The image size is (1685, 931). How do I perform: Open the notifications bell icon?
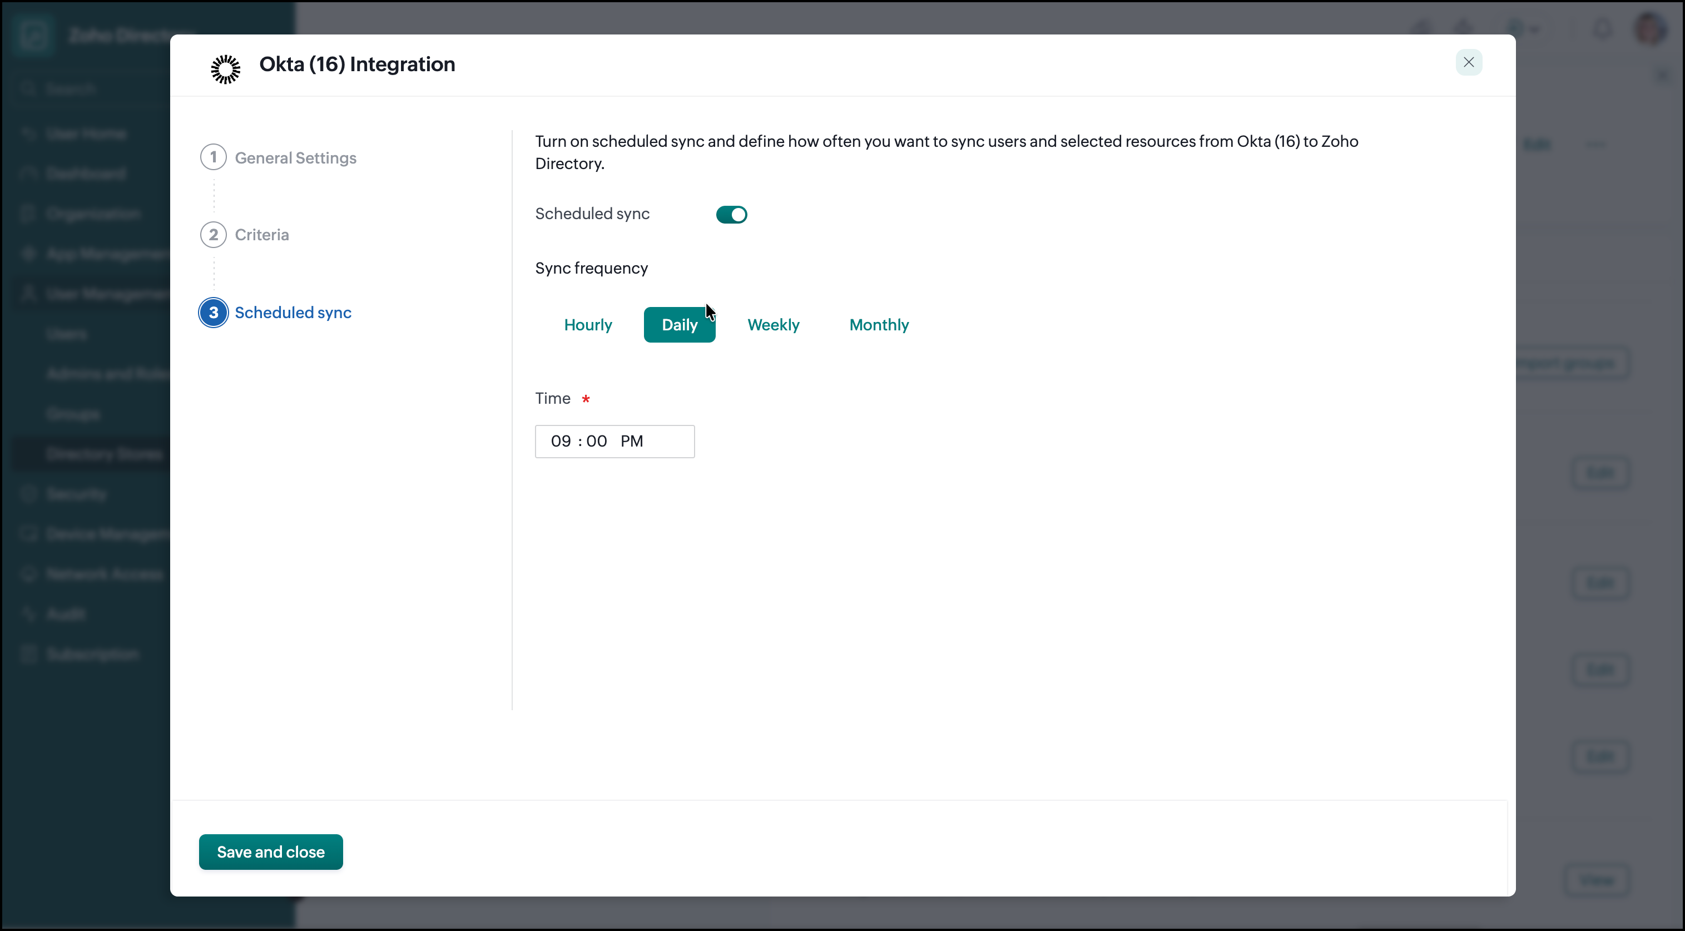pos(1602,29)
